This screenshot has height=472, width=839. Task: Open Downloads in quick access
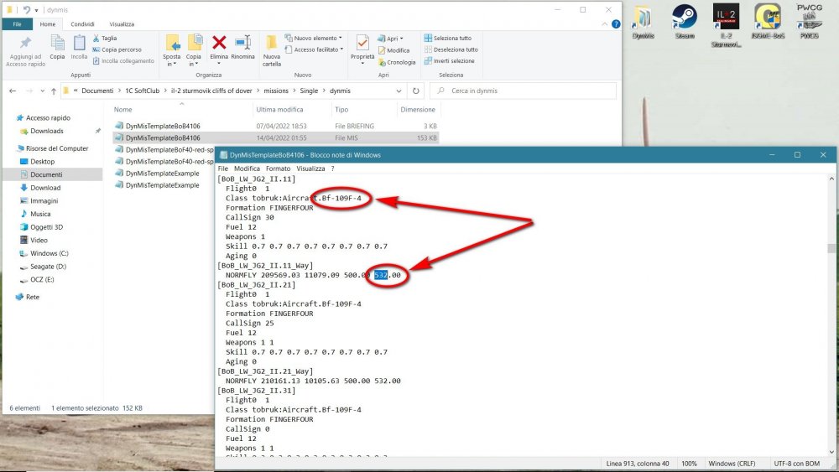[46, 131]
